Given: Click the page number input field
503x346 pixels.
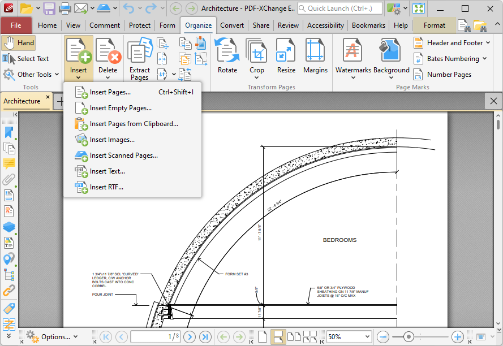Looking at the screenshot, I should [x=156, y=337].
